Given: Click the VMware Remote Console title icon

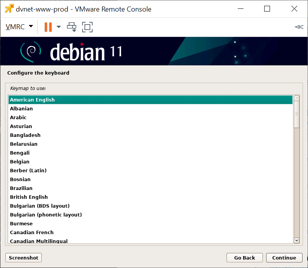Looking at the screenshot, I should pyautogui.click(x=9, y=9).
